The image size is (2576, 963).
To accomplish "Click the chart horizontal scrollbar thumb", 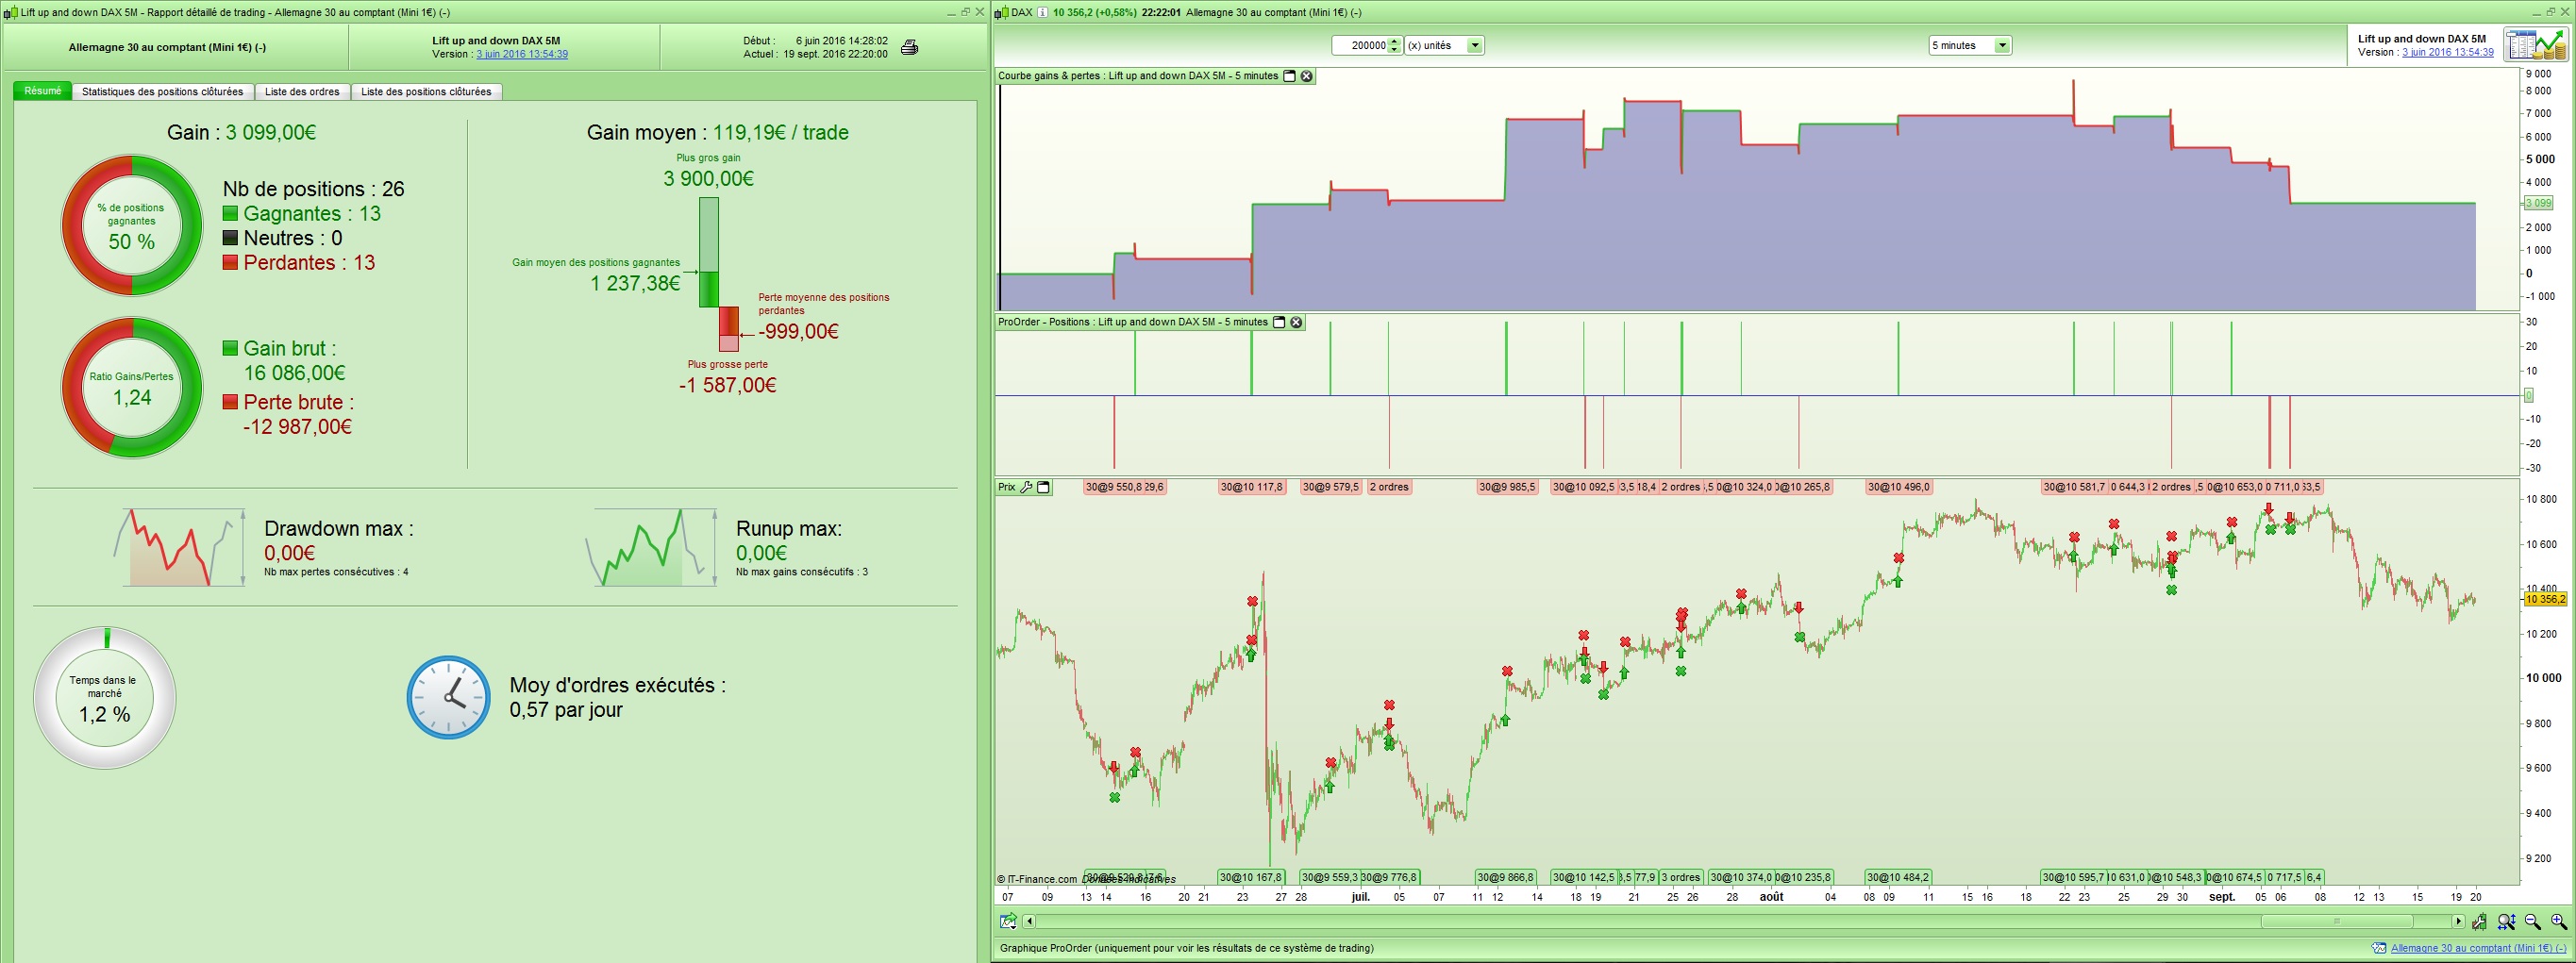I will pos(2335,921).
